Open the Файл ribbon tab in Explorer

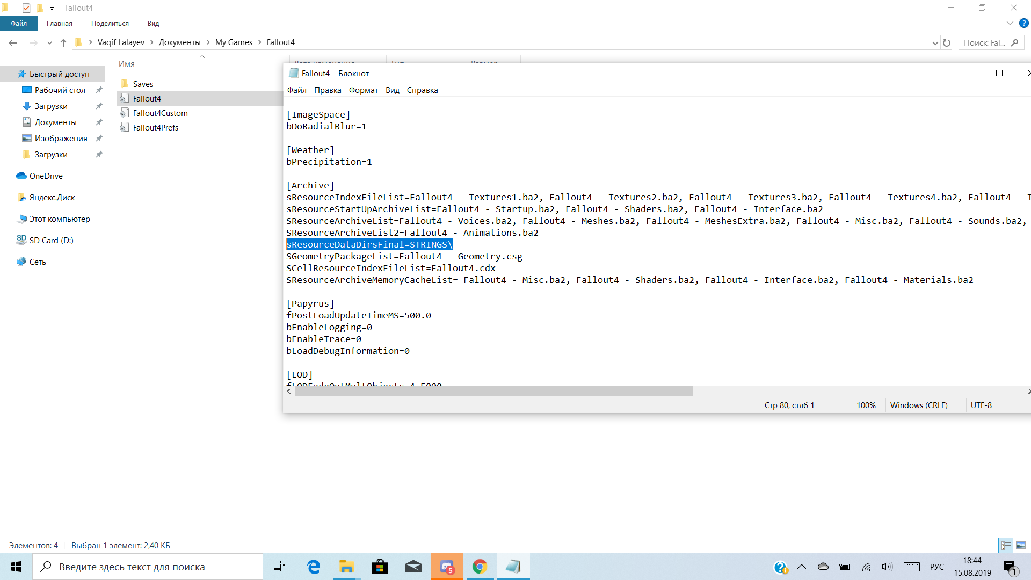[x=19, y=24]
